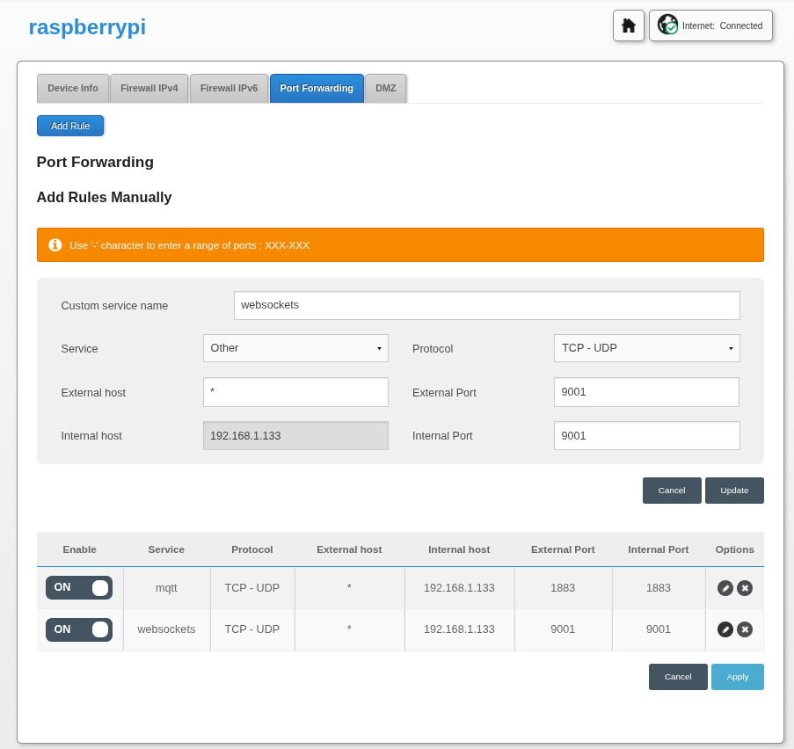The width and height of the screenshot is (794, 749).
Task: Open the Service dropdown set to Other
Action: tap(295, 348)
